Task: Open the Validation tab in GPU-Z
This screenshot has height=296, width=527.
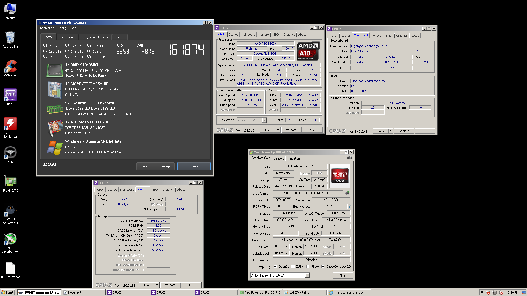Action: (x=293, y=158)
